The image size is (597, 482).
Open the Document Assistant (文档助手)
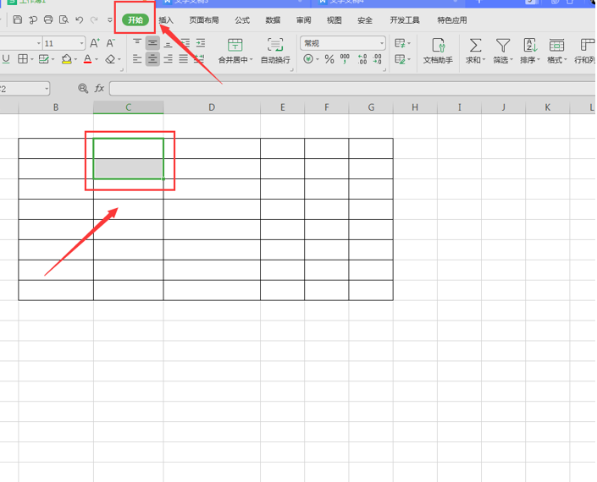tap(439, 51)
